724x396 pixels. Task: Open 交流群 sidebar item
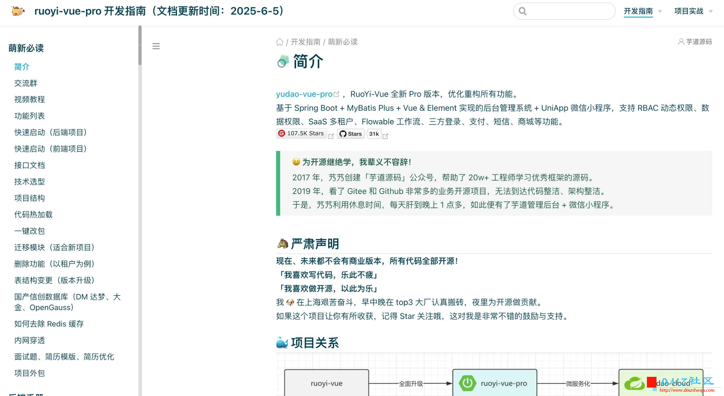tap(26, 83)
